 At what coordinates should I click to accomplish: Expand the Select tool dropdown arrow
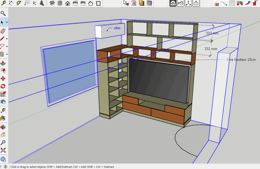point(7,23)
